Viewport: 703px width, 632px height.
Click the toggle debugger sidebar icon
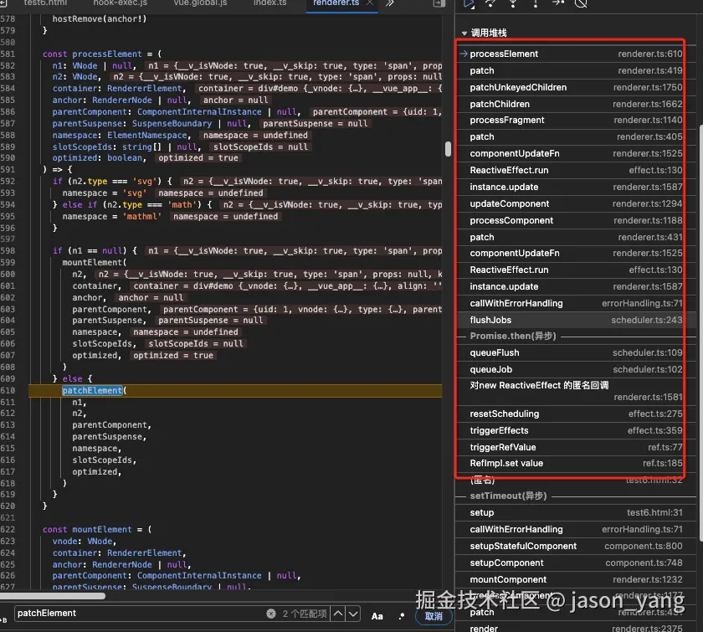[x=439, y=3]
